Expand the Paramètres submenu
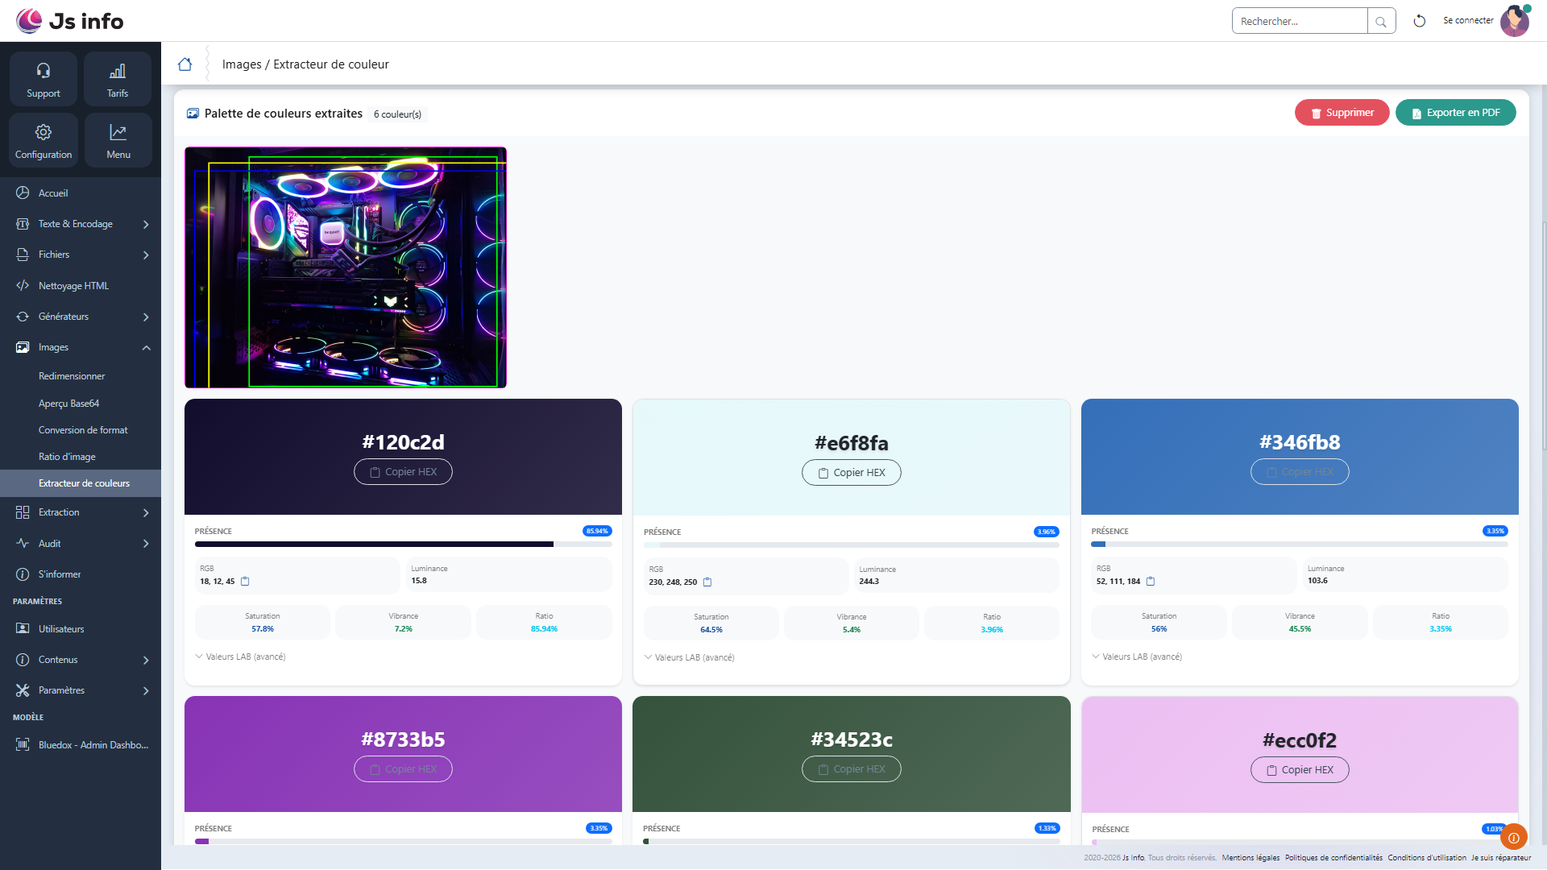1547x870 pixels. (146, 691)
